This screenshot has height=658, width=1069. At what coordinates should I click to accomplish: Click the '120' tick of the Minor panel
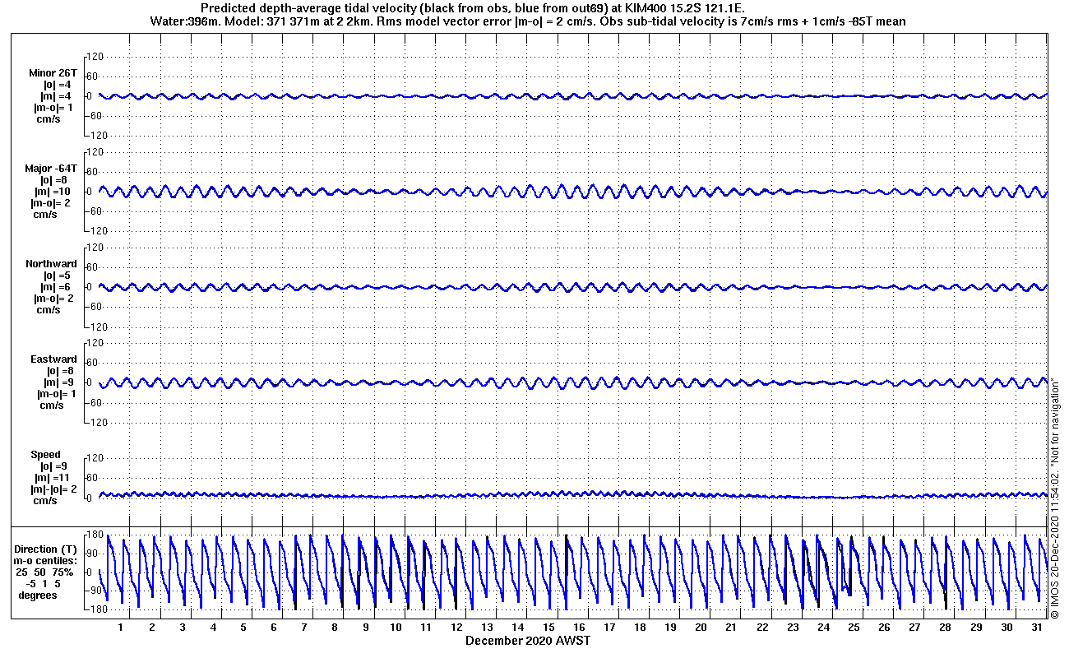94,56
